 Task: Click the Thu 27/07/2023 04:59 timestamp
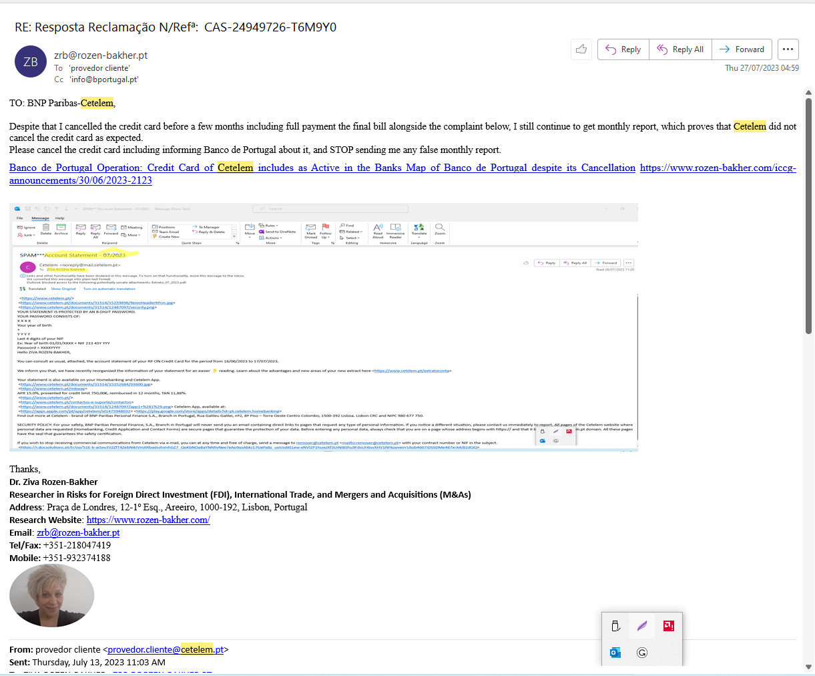pyautogui.click(x=762, y=68)
